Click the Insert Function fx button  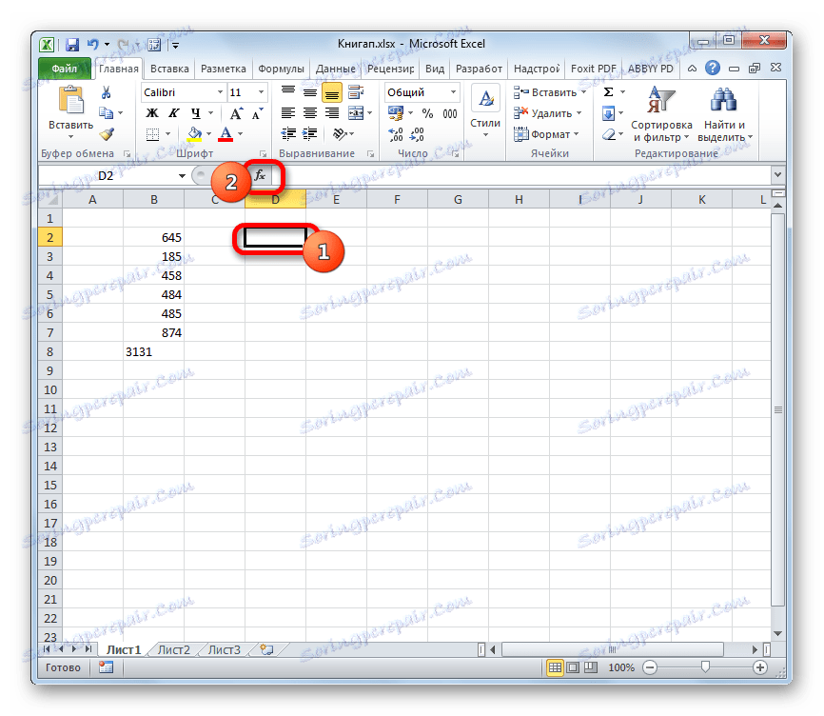click(260, 175)
